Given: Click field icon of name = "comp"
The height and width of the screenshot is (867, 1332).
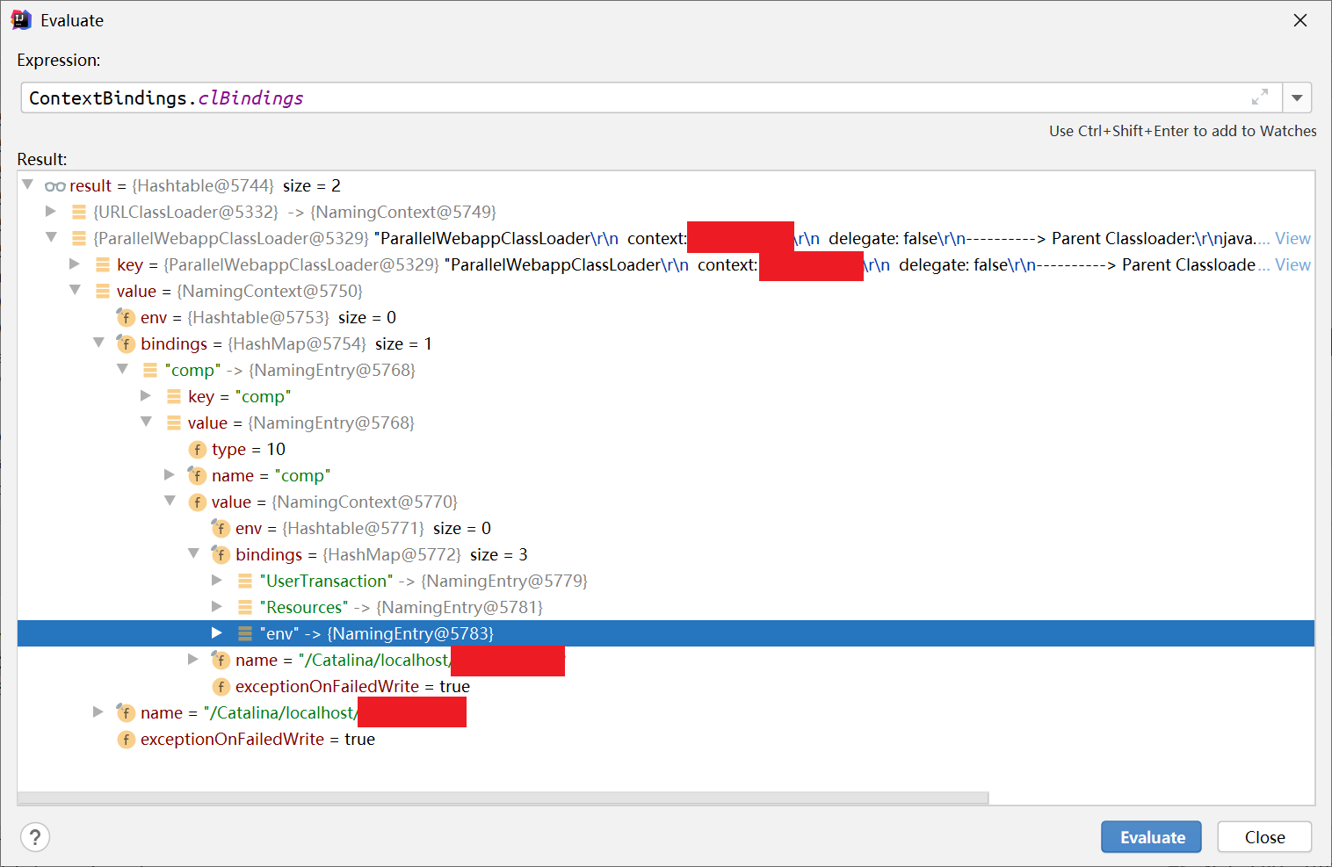Looking at the screenshot, I should point(197,475).
